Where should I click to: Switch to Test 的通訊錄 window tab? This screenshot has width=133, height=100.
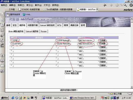[x=58, y=9]
